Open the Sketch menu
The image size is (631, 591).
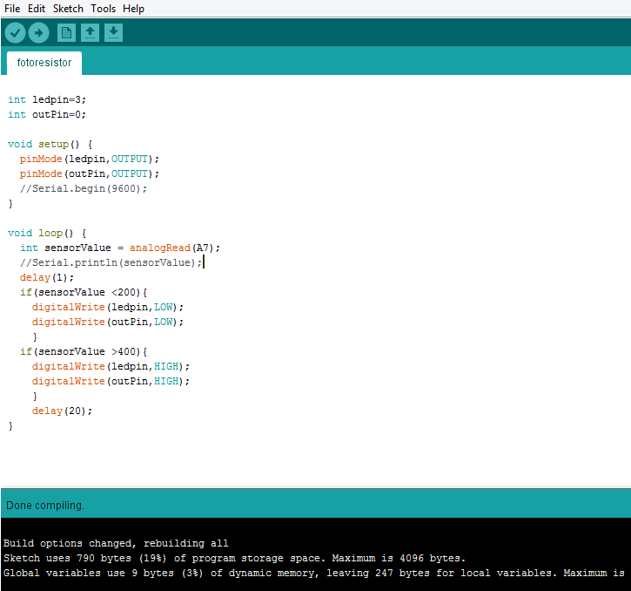[68, 9]
